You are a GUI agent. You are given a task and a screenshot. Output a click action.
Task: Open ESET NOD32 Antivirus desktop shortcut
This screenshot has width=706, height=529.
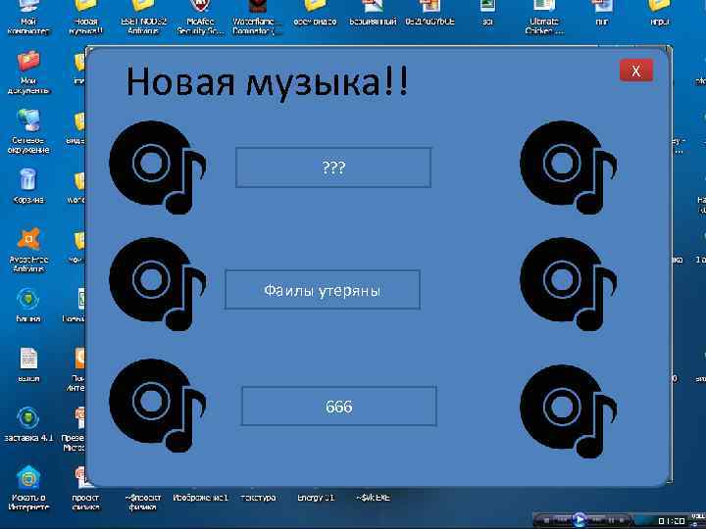point(143,17)
